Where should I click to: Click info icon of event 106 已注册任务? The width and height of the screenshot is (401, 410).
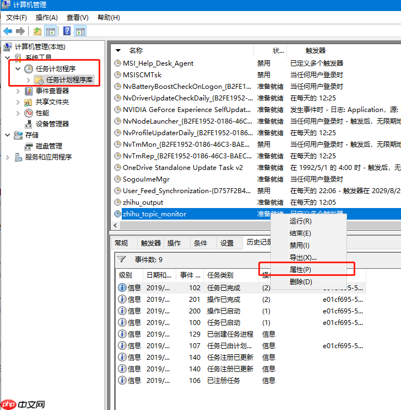click(x=122, y=380)
